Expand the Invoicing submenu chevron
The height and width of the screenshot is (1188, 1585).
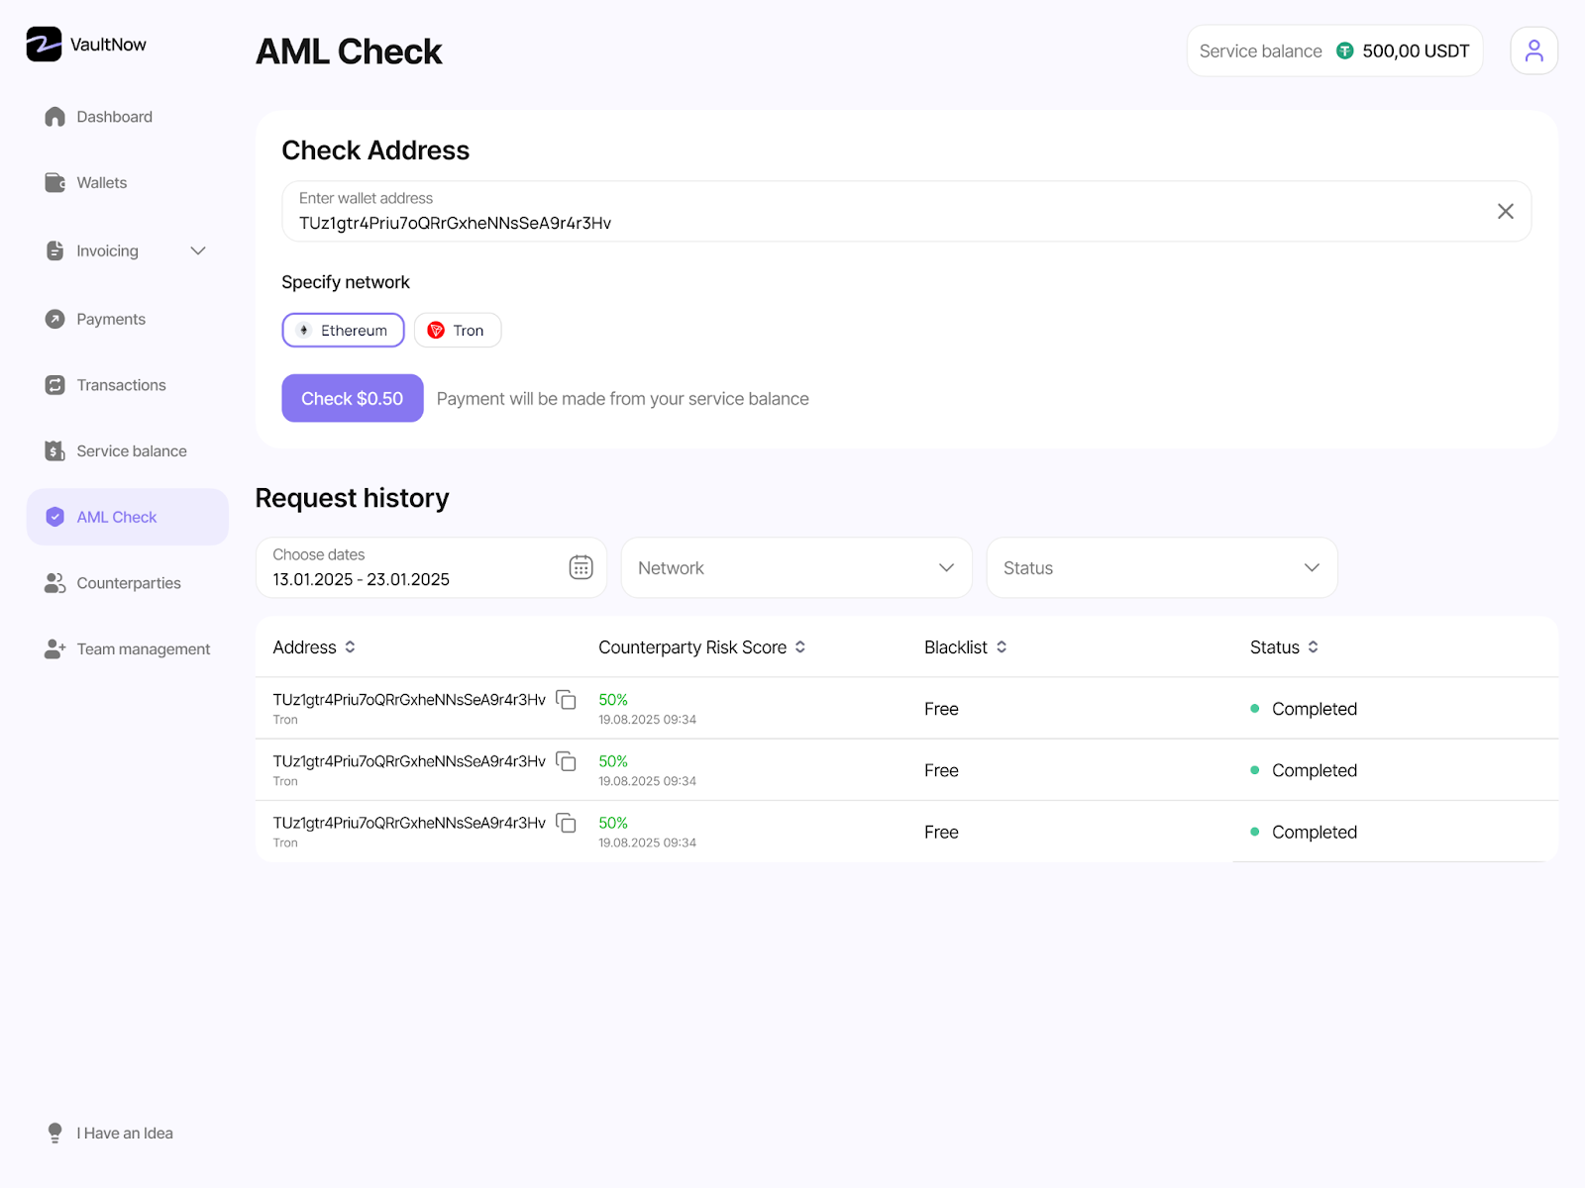[198, 251]
